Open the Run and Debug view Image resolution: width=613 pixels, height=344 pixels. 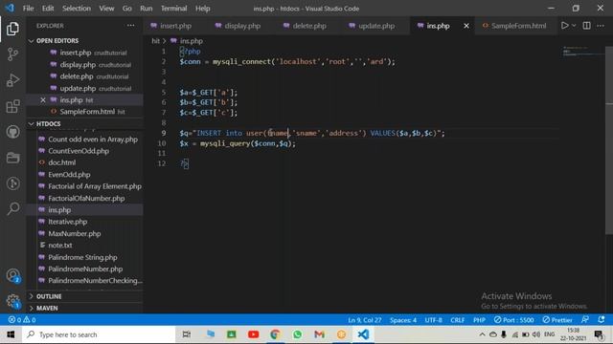tap(12, 80)
